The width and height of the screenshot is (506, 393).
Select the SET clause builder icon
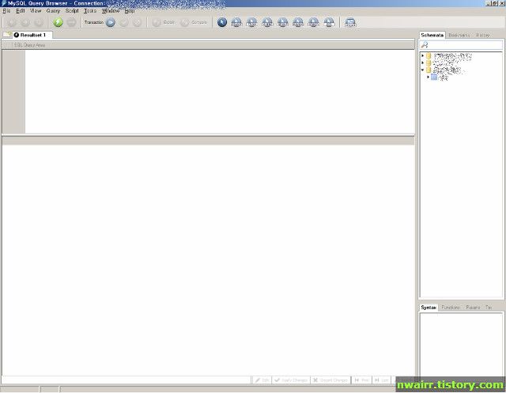(329, 22)
